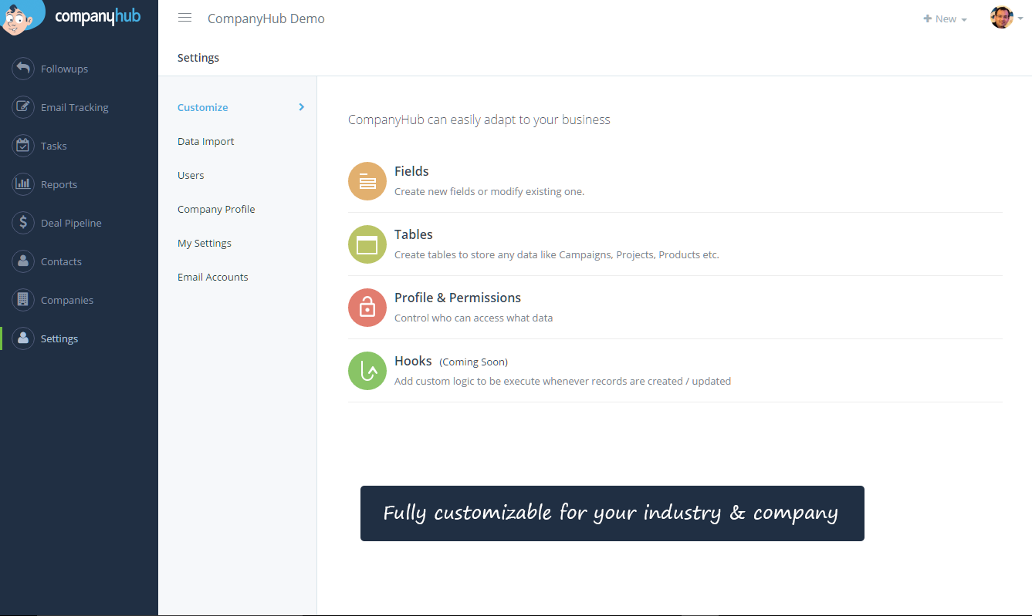Select Data Import in settings menu
The image size is (1032, 616).
205,141
